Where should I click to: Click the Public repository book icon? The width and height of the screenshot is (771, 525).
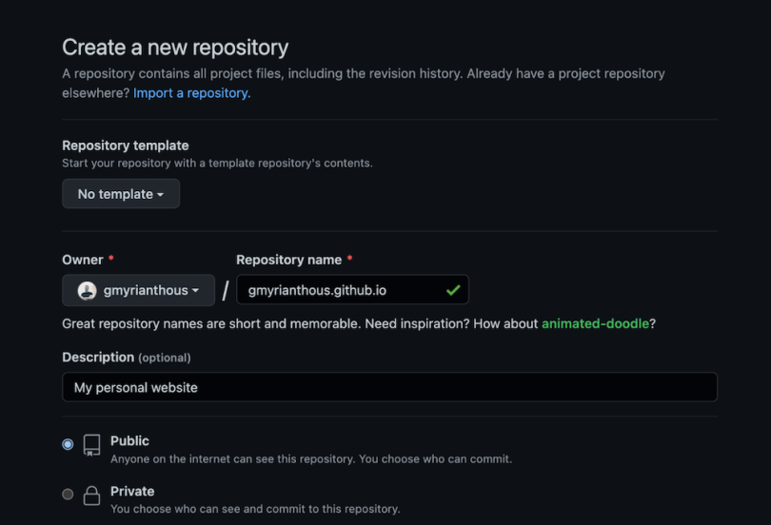click(x=92, y=445)
